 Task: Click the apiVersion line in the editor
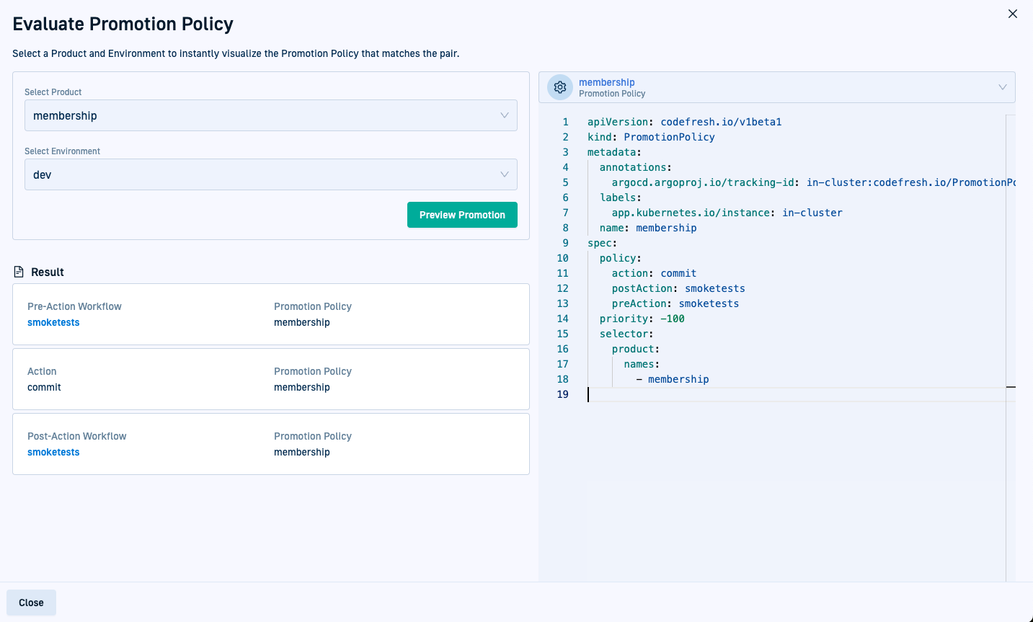click(x=684, y=122)
